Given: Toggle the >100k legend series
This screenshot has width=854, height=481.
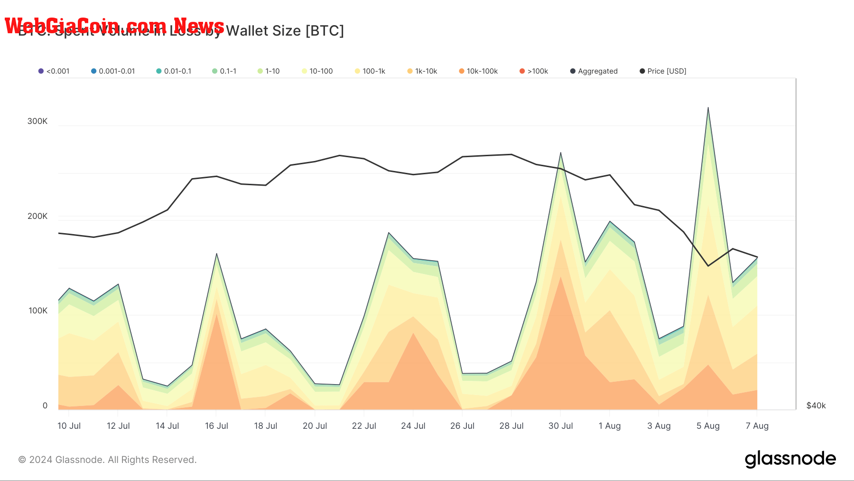Looking at the screenshot, I should click(x=534, y=71).
